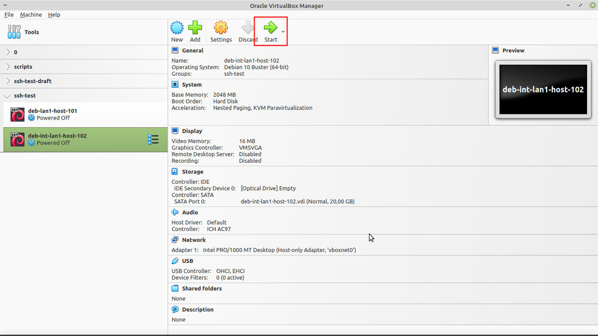Image resolution: width=598 pixels, height=336 pixels.
Task: Open the USB settings heading link
Action: coord(187,261)
